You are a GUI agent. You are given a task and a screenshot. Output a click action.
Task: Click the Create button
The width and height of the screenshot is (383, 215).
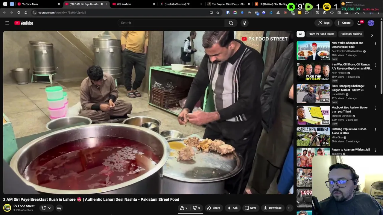[344, 23]
